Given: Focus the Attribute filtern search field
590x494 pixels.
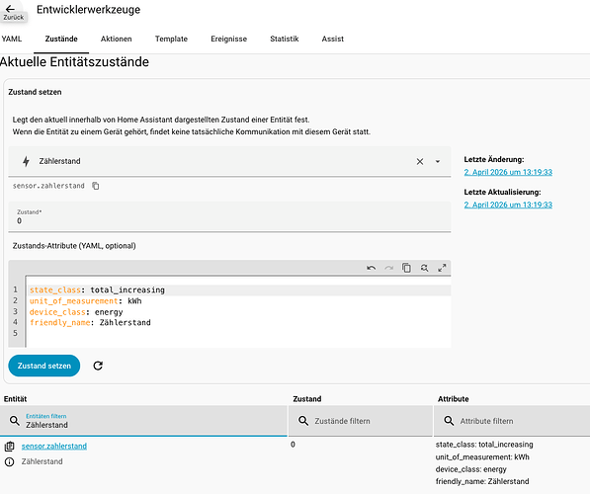Looking at the screenshot, I should (x=512, y=421).
